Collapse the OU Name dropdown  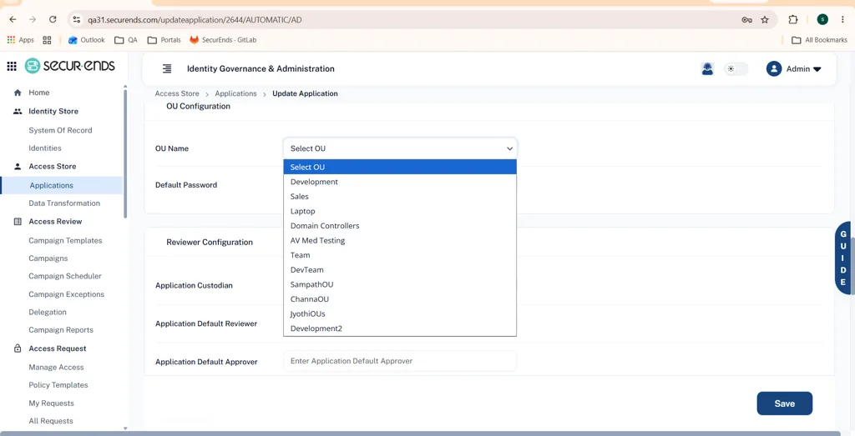400,148
